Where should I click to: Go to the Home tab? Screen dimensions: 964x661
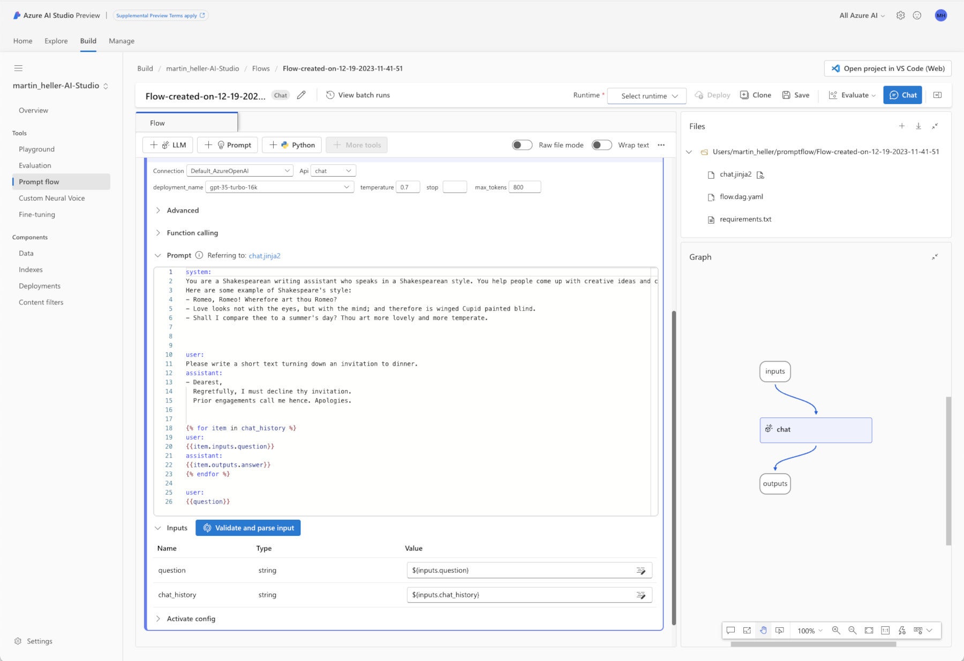click(23, 41)
